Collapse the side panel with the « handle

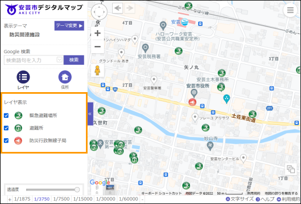click(x=90, y=114)
